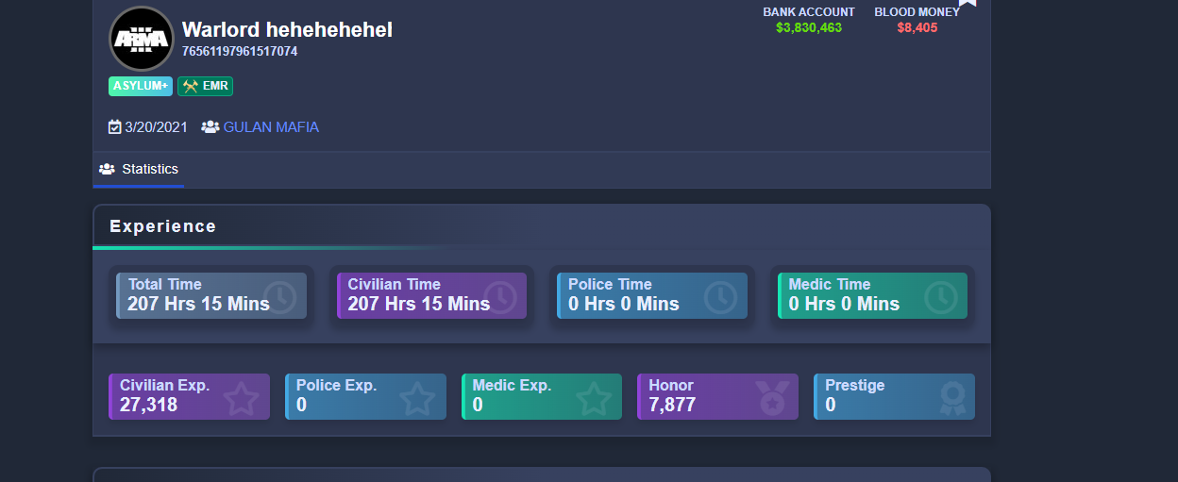Click the clock icon in Total Time card
The width and height of the screenshot is (1178, 482).
(279, 297)
